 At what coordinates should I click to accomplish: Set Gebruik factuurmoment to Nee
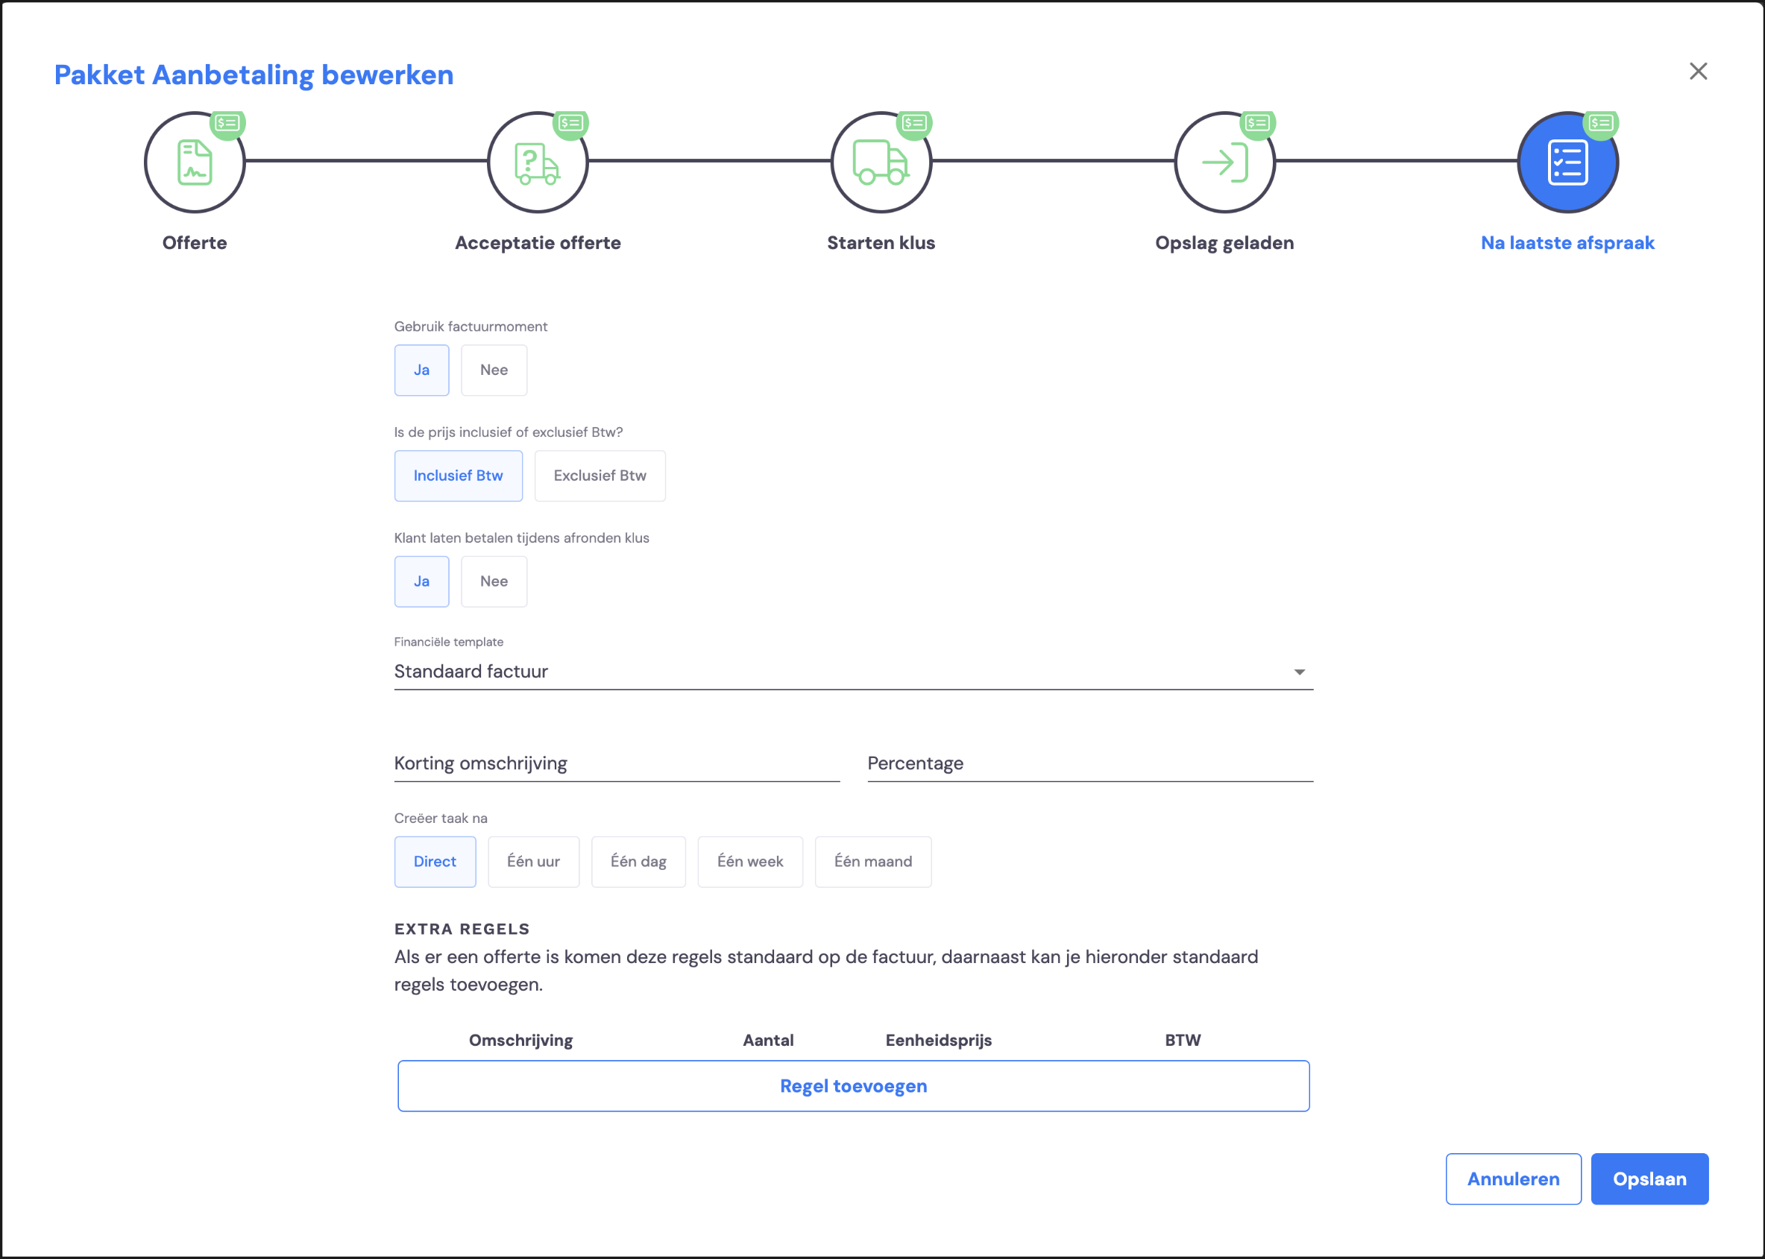(494, 370)
